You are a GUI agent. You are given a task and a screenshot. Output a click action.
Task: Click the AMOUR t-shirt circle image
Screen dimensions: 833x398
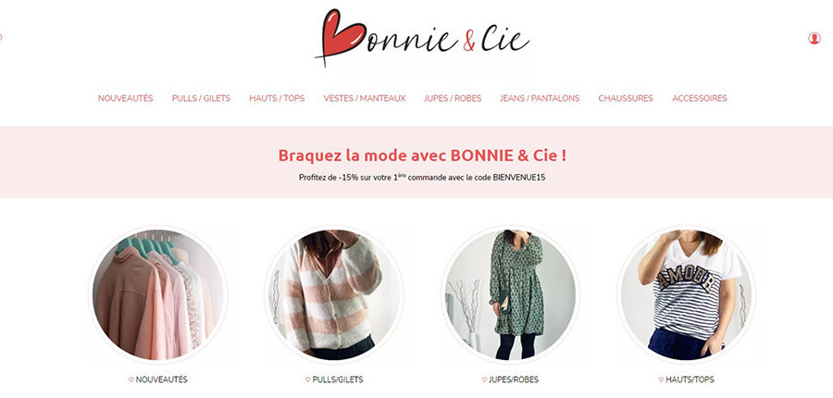(x=687, y=295)
